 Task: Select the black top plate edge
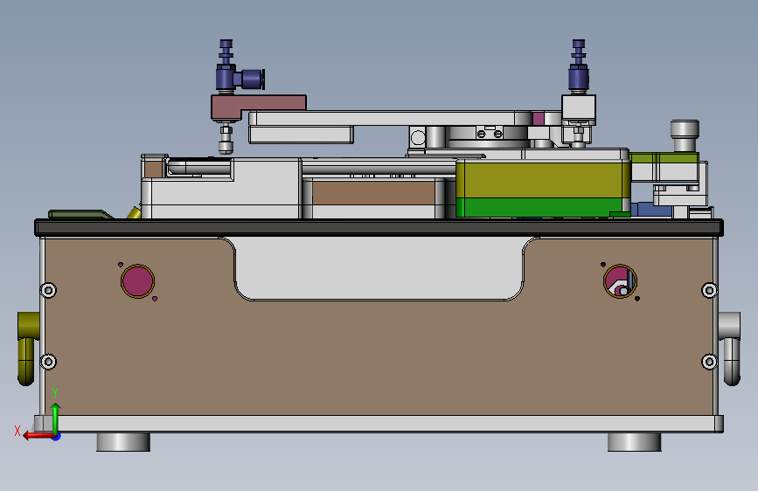379,228
